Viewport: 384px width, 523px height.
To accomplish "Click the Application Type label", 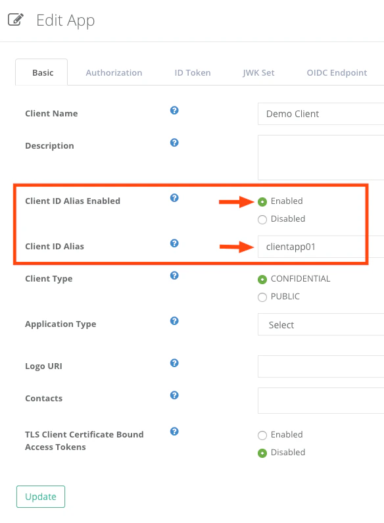I will point(60,324).
